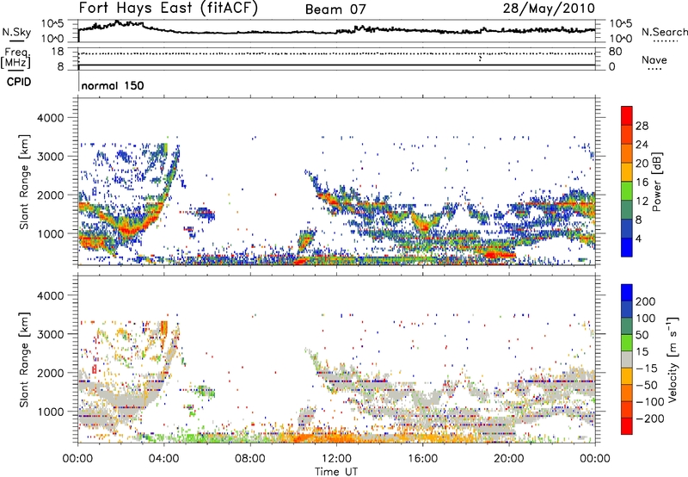Pick the blue top segment of Velocity colorbar
This screenshot has height=477, width=688.
[x=627, y=292]
